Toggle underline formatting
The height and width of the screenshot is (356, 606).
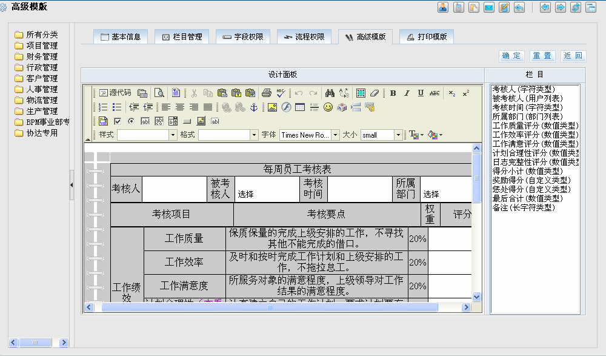(421, 93)
